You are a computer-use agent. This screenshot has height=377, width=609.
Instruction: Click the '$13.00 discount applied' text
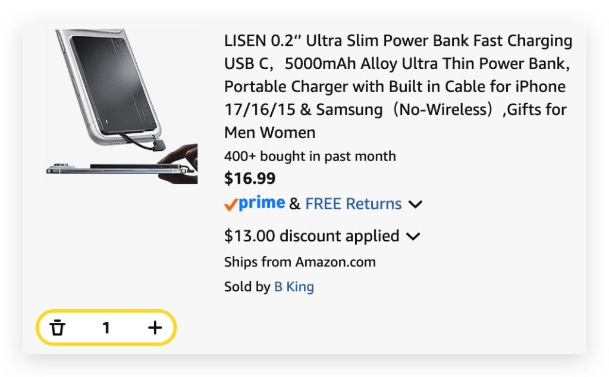(x=311, y=236)
